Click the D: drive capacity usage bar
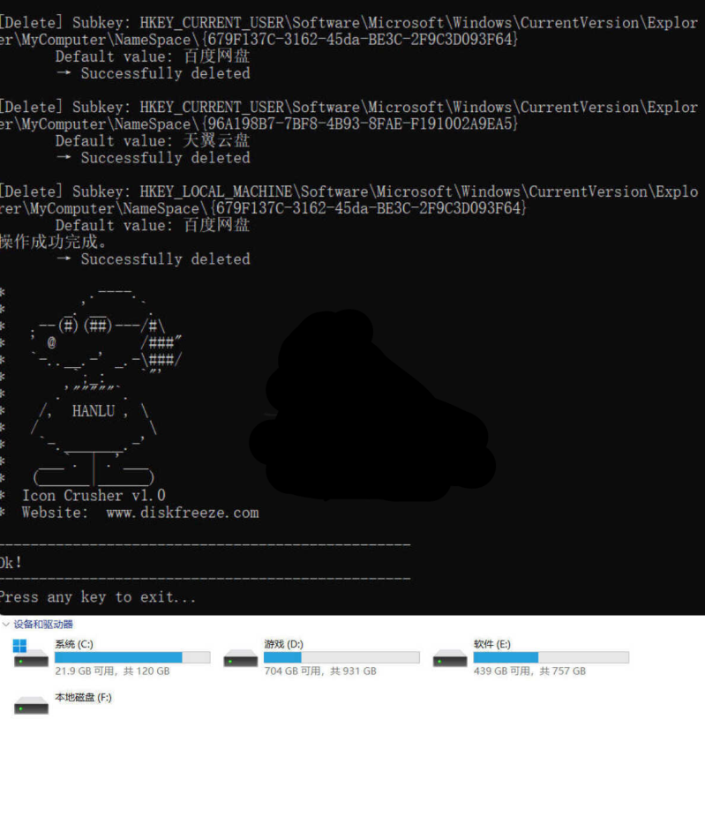 pyautogui.click(x=341, y=657)
